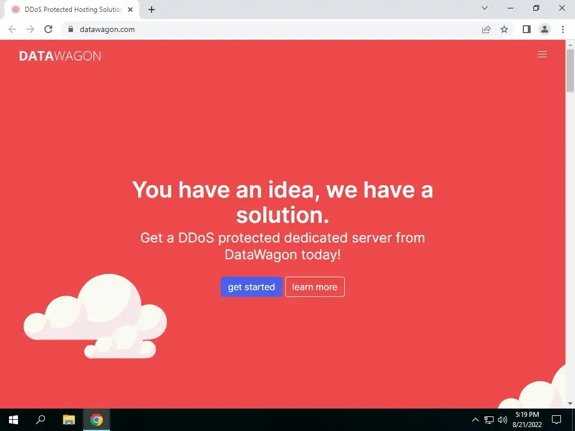Bookmark this page with star icon

[504, 29]
